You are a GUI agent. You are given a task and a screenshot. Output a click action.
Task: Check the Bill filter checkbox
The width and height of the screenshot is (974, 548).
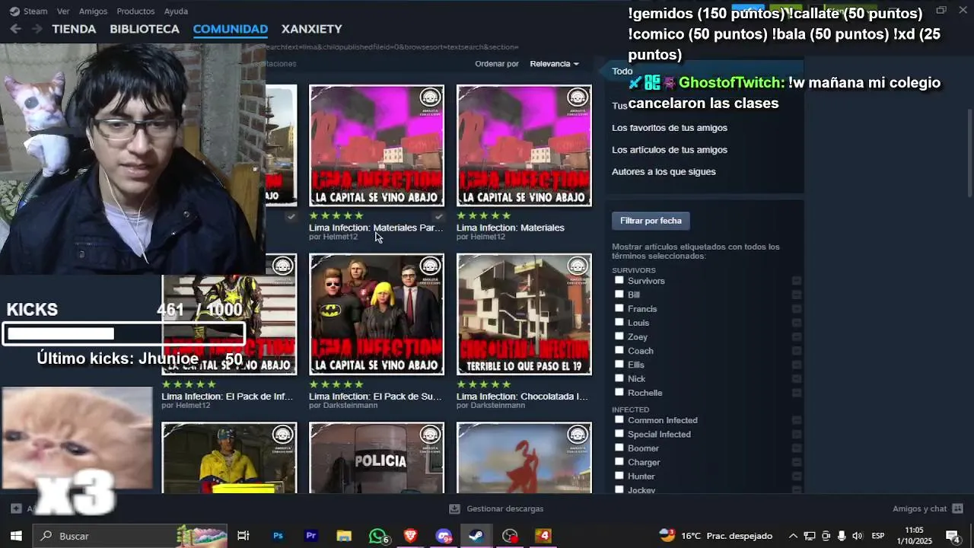pos(619,294)
